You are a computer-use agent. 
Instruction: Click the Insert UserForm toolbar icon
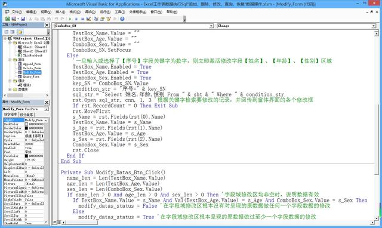click(14, 19)
